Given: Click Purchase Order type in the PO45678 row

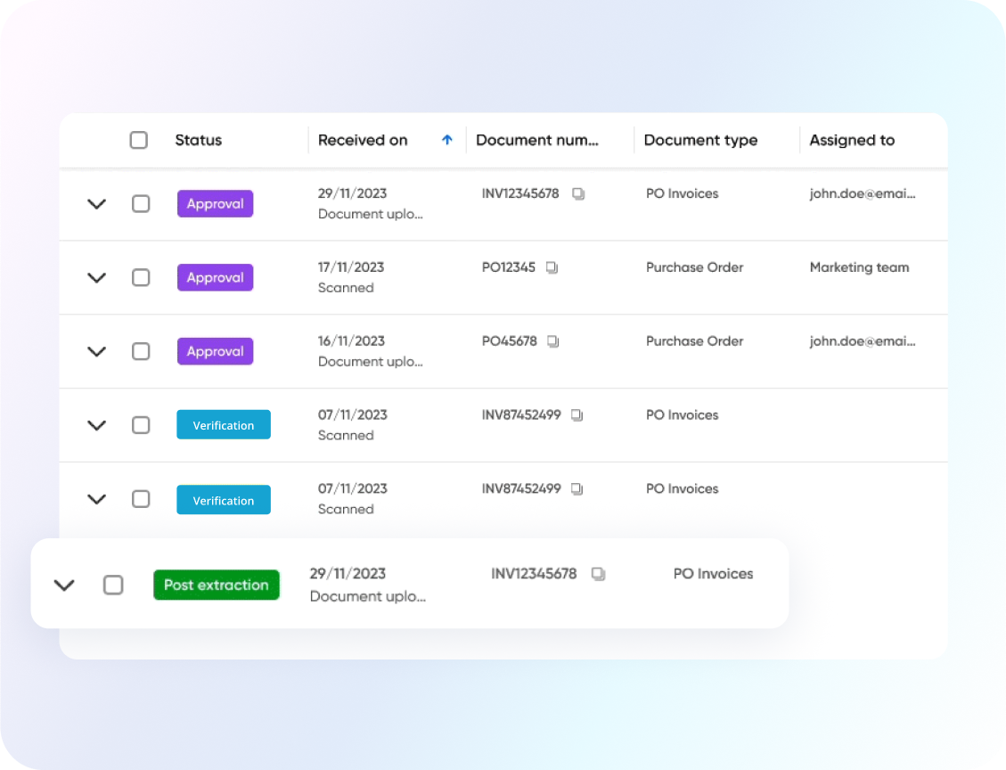Looking at the screenshot, I should point(695,341).
